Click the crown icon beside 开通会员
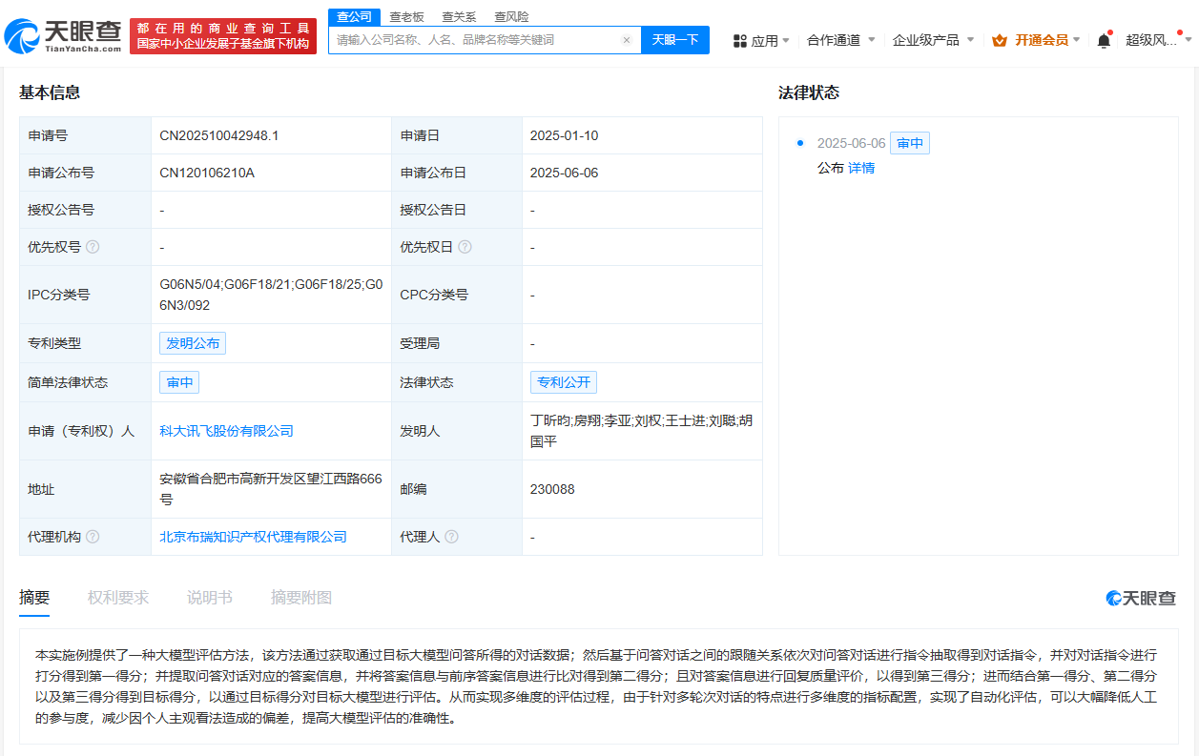 [x=999, y=40]
